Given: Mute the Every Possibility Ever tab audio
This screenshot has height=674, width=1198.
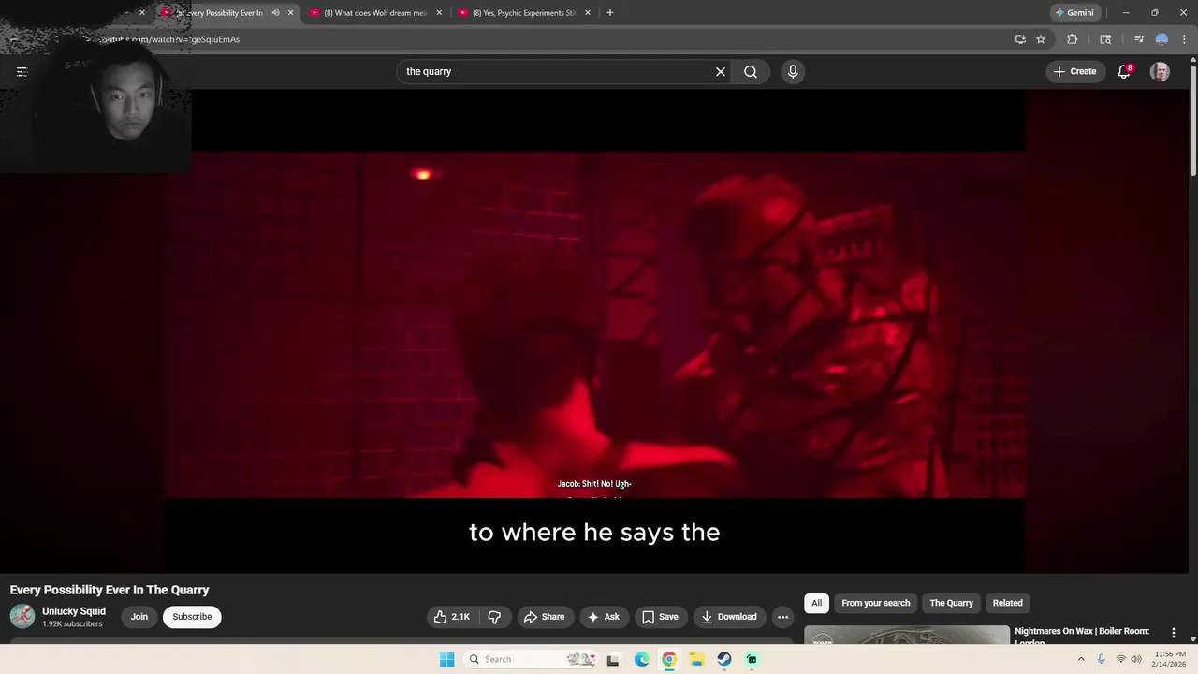Looking at the screenshot, I should (275, 13).
